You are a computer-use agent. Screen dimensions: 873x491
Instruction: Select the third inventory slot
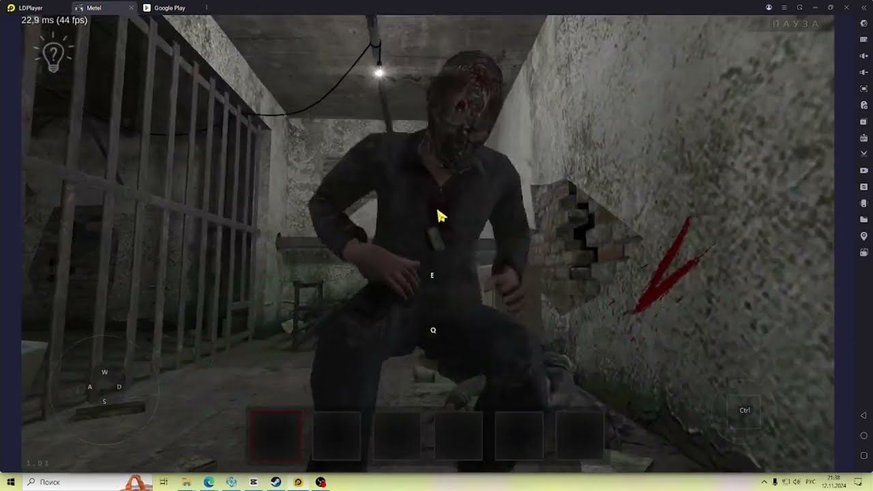pyautogui.click(x=398, y=435)
